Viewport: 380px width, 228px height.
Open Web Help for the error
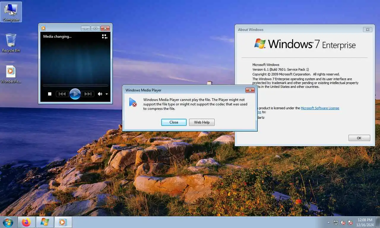pos(202,122)
